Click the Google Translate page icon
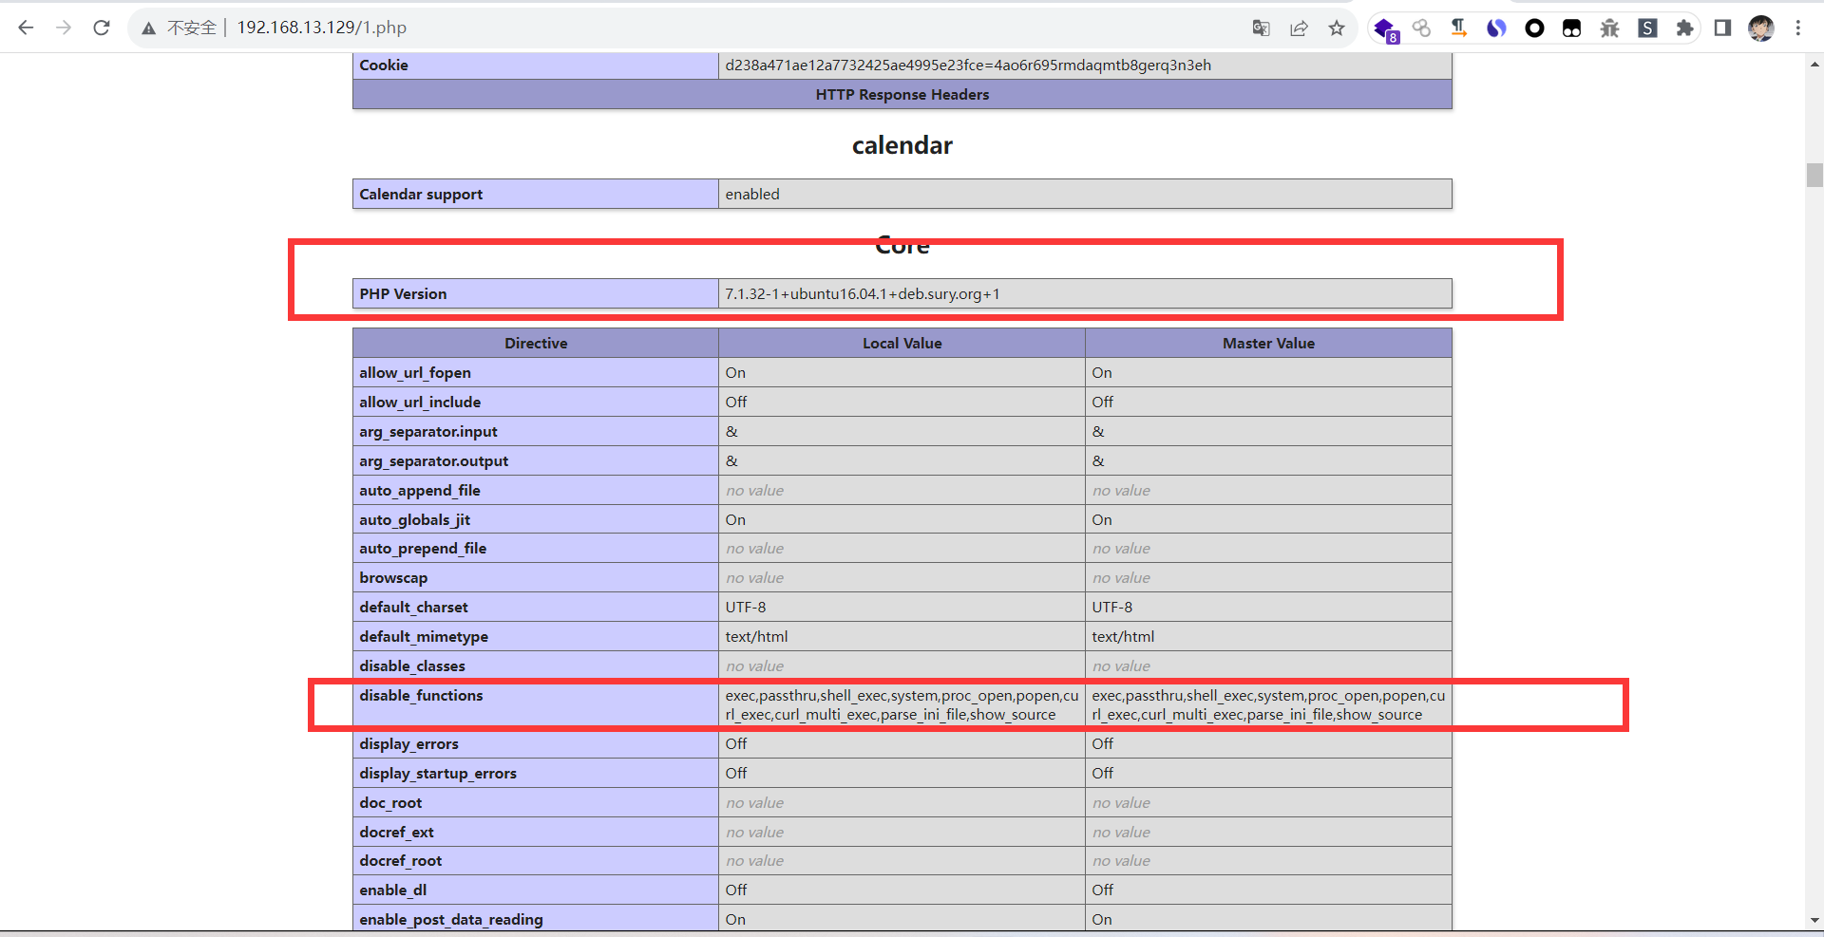This screenshot has height=937, width=1824. [1261, 28]
